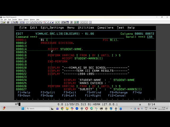This screenshot has width=170, height=127.
Task: Click dataset name VIMALKC.SRC.LIB(CBLOCURS)
Action: [58, 34]
